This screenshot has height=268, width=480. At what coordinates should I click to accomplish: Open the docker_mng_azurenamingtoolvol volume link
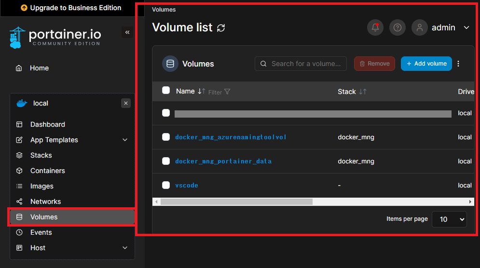tap(231, 137)
